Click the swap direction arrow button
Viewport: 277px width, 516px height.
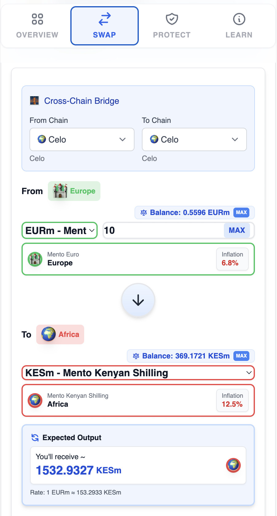click(138, 300)
